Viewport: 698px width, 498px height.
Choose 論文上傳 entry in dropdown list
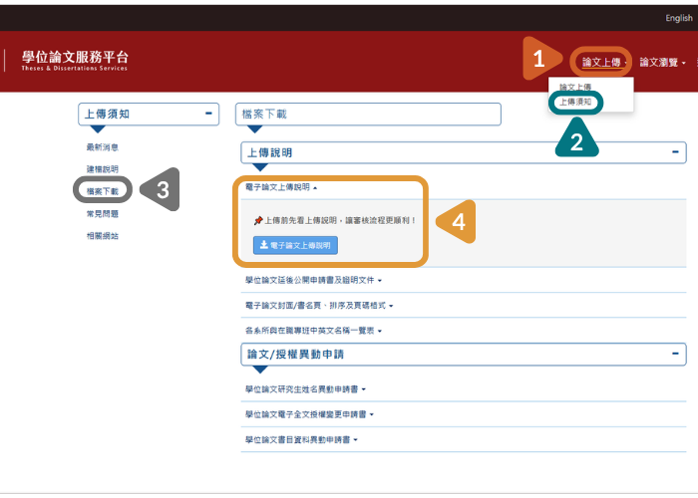click(575, 88)
